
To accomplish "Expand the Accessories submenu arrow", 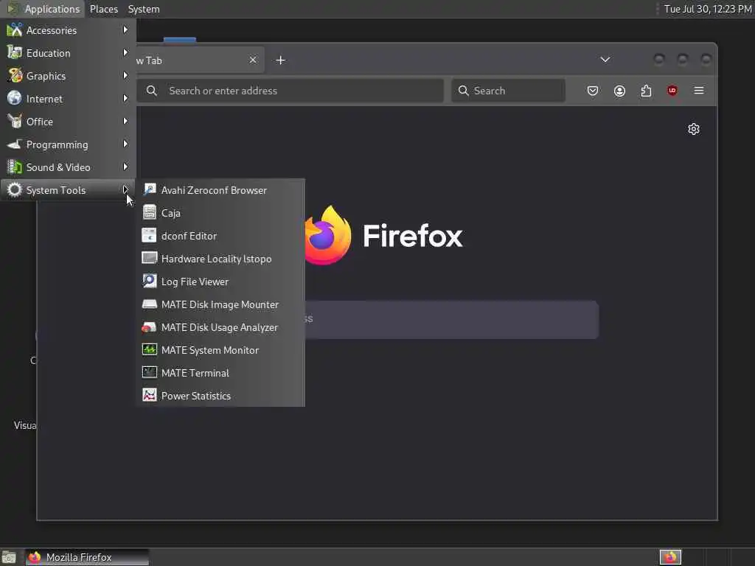I will click(125, 29).
